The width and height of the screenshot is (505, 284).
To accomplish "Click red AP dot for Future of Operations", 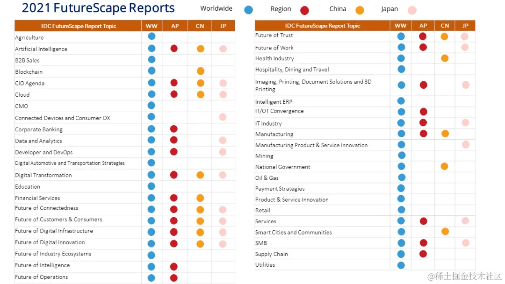I will coord(174,278).
